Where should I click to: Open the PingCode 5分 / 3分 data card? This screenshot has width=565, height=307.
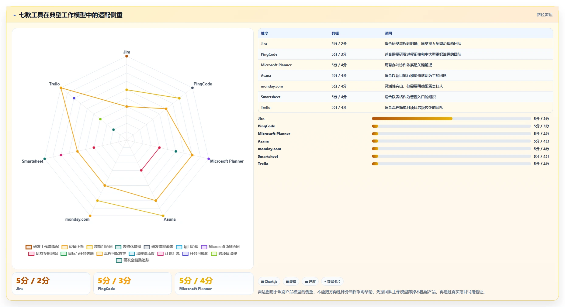click(133, 284)
